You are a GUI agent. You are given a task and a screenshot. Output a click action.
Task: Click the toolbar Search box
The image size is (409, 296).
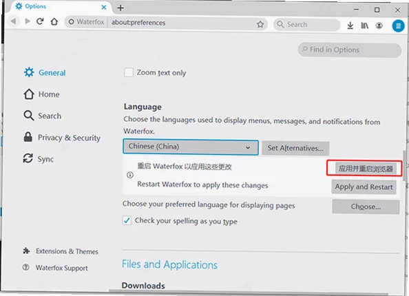307,25
